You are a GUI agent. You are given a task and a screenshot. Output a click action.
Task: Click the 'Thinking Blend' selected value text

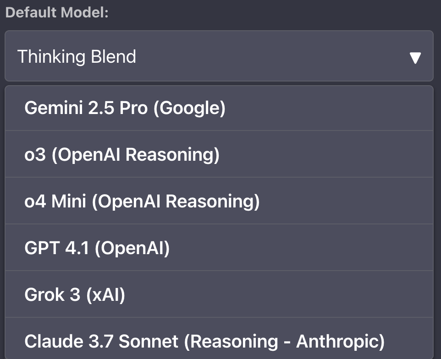tap(77, 57)
